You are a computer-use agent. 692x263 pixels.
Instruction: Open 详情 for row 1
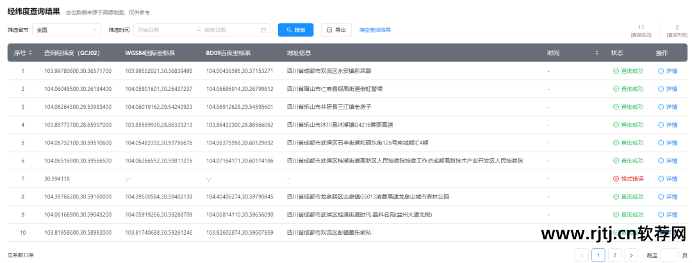[x=668, y=71]
